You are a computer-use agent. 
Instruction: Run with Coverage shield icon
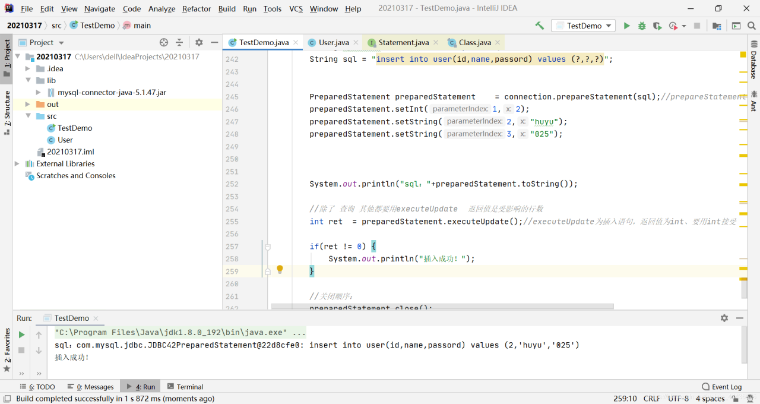coord(657,26)
